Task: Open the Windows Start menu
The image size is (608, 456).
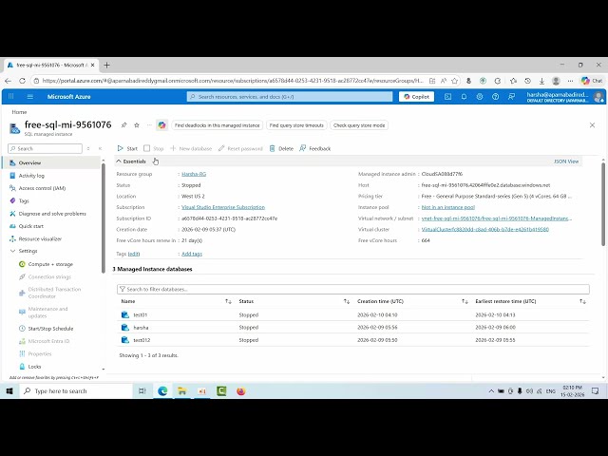Action: (x=9, y=391)
